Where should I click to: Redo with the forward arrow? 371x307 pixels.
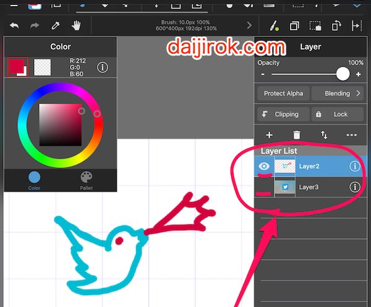click(35, 25)
